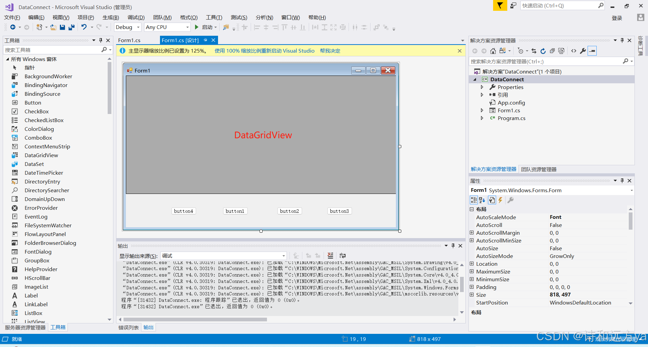This screenshot has height=347, width=648.
Task: Click the Undo arrow icon
Action: 84,27
